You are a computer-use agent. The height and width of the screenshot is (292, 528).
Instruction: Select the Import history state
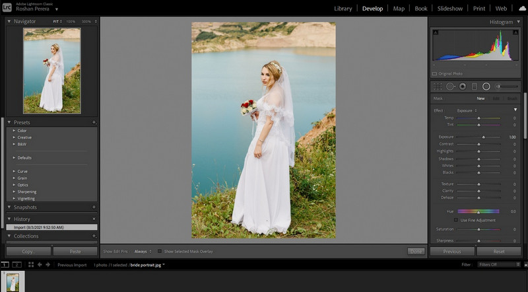52,227
